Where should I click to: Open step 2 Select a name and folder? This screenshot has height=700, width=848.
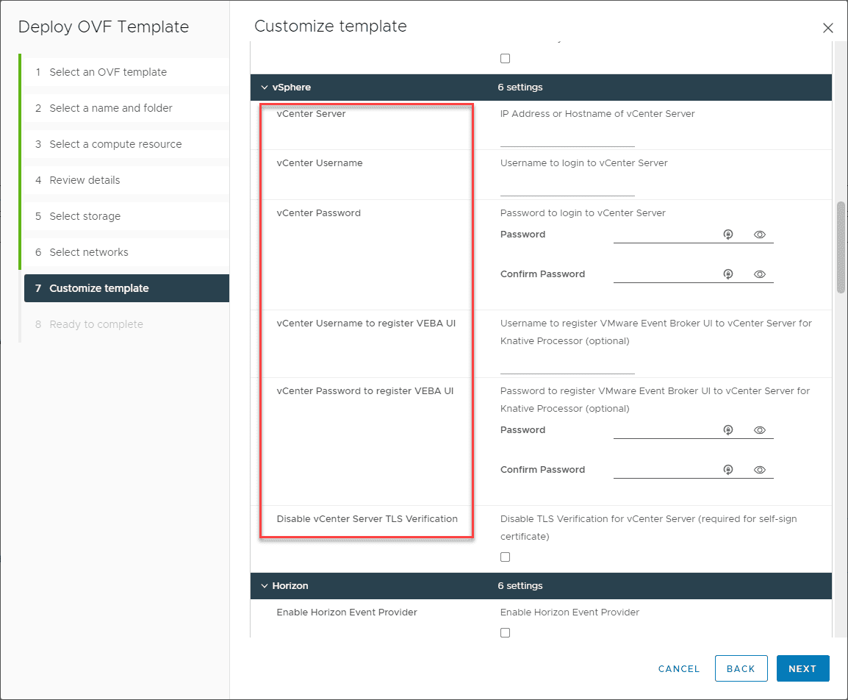(111, 108)
